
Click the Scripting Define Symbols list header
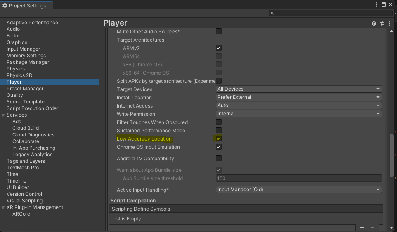coord(246,209)
